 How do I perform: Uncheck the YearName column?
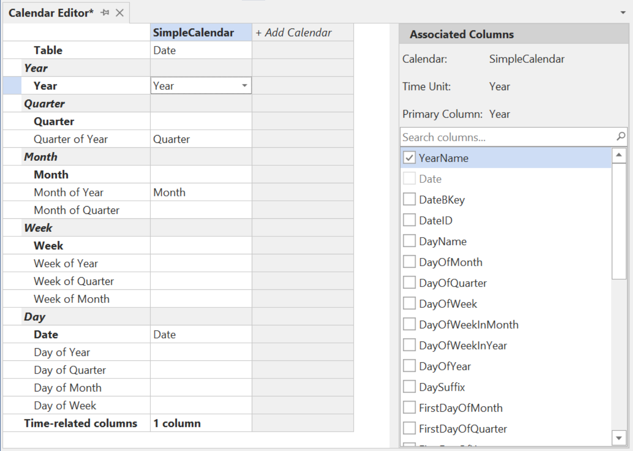coord(409,158)
